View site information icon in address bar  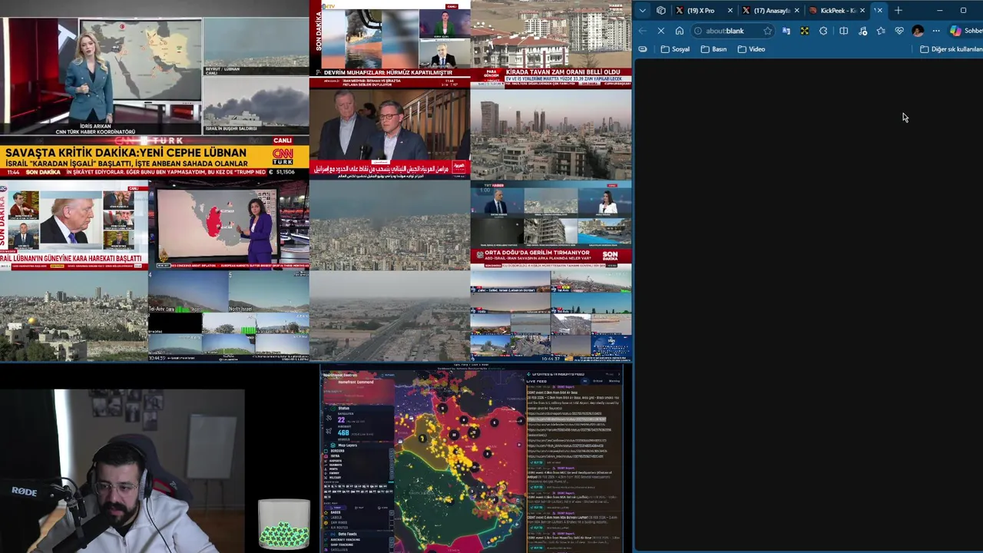[x=698, y=31]
